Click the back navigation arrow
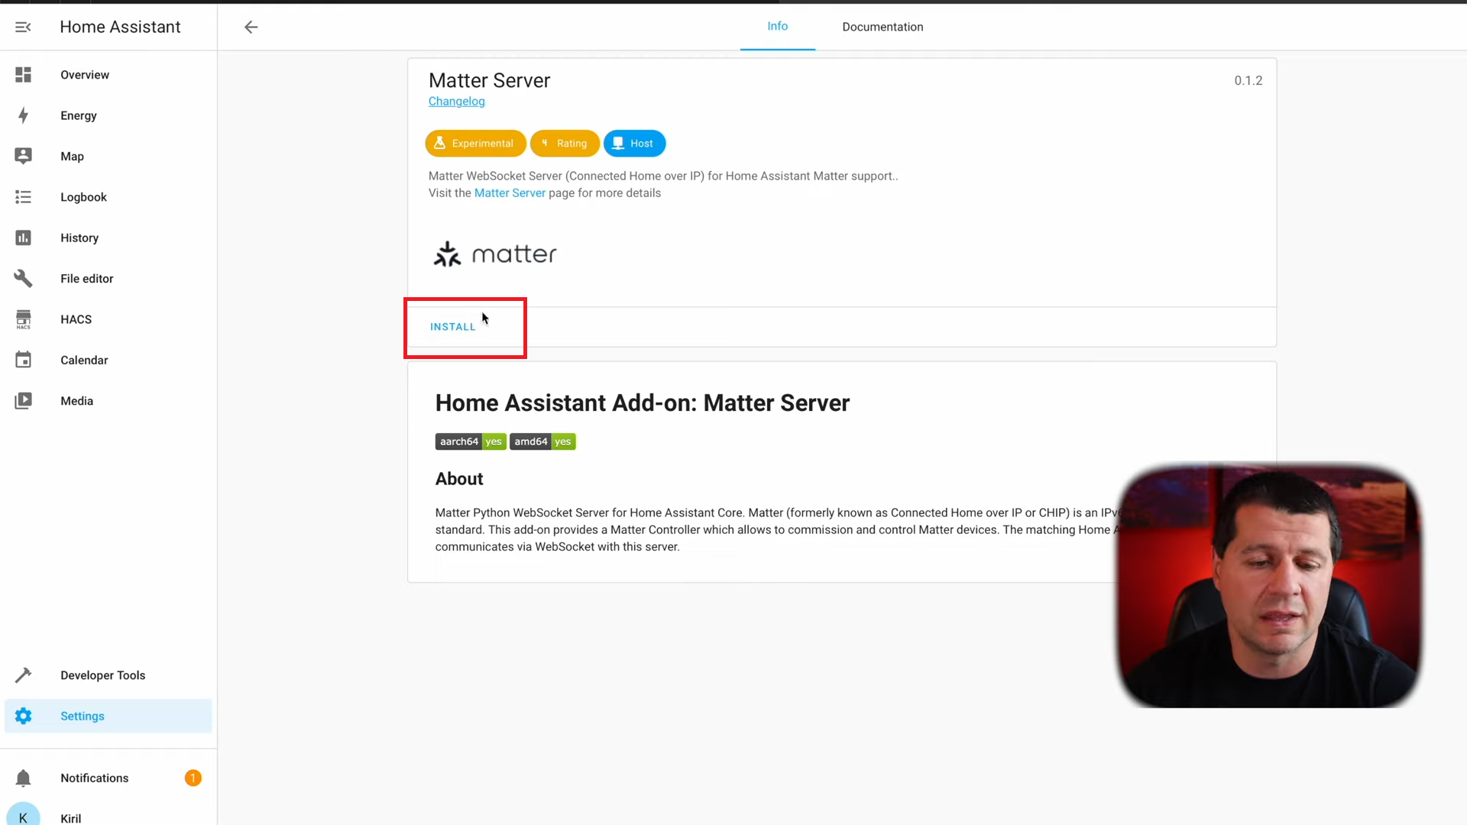The image size is (1467, 825). (251, 26)
